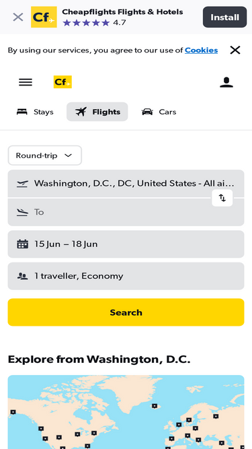The width and height of the screenshot is (252, 449).
Task: Open the Cookies policy link
Action: [x=201, y=50]
